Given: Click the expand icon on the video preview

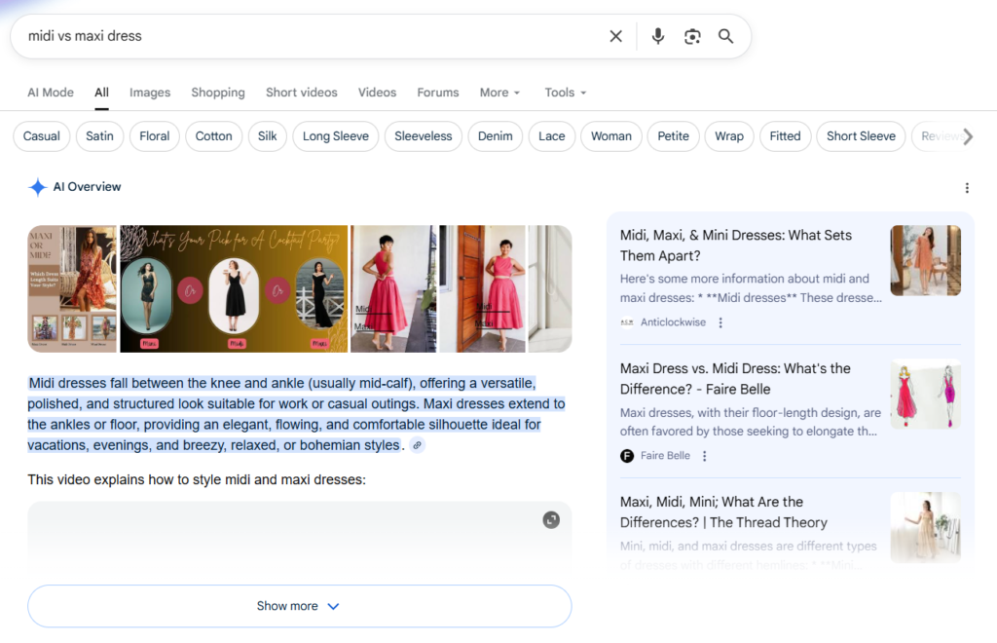Looking at the screenshot, I should coord(551,520).
